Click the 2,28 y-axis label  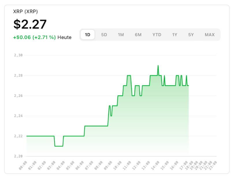[18, 75]
